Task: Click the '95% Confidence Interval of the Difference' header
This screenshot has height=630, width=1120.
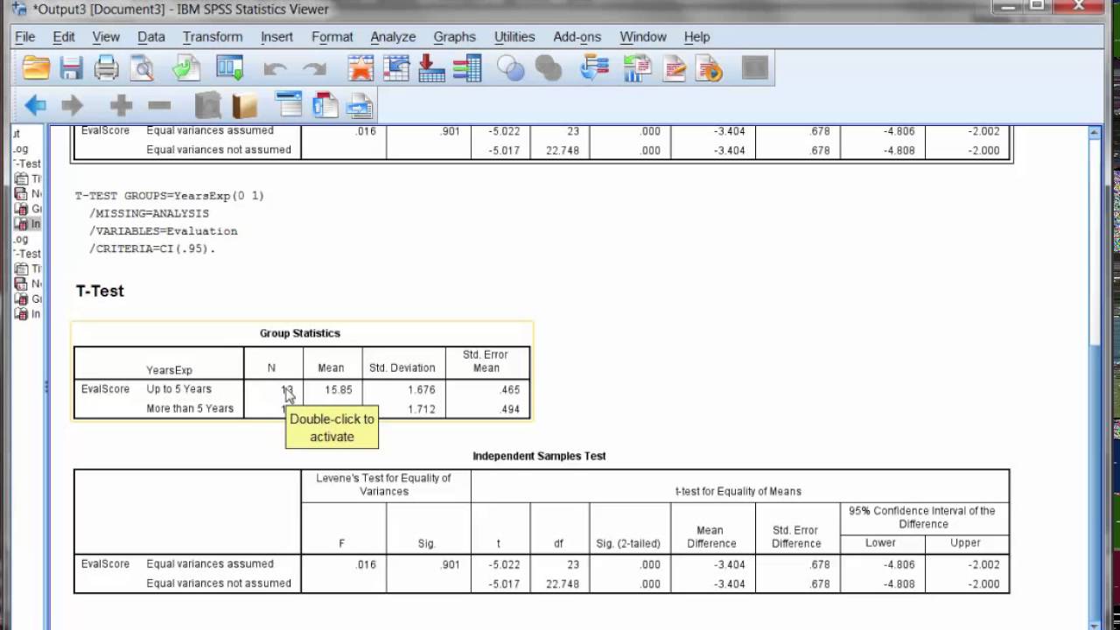Action: (x=923, y=517)
